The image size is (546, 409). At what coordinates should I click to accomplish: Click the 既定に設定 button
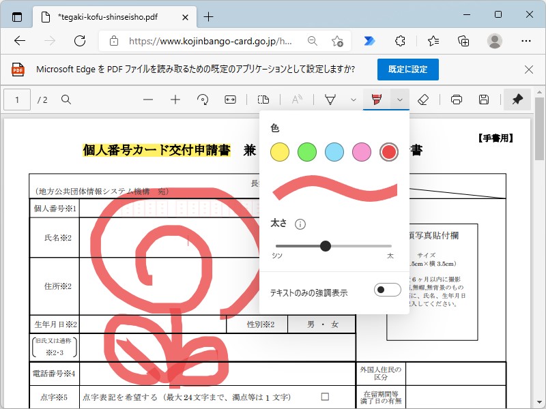click(407, 70)
